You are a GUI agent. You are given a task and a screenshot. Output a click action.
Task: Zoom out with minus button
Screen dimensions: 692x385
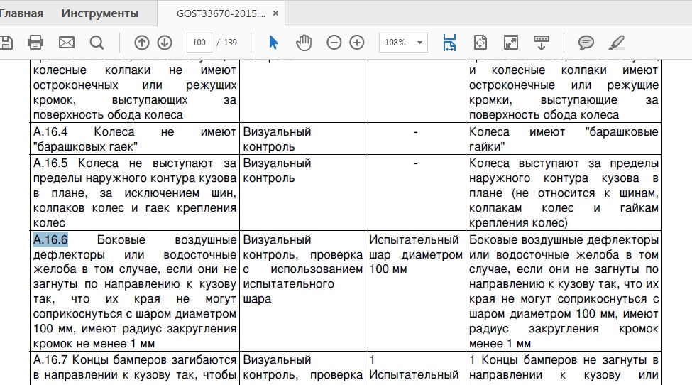pyautogui.click(x=334, y=43)
